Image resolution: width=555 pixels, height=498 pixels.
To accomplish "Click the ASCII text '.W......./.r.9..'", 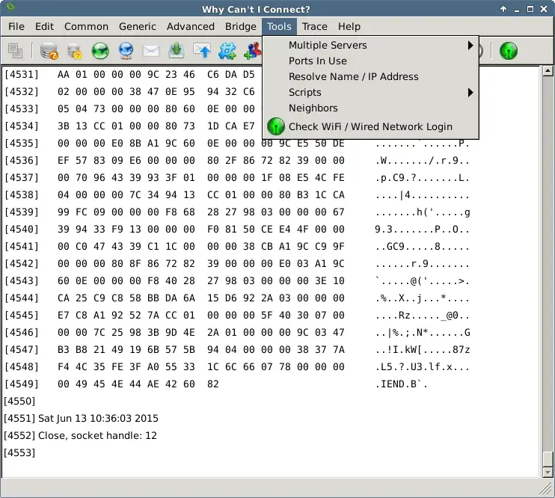I will [x=423, y=160].
